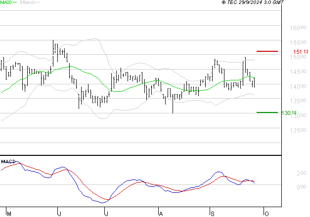Click the M month marker on time axis
Viewport: 310px width, 217px height.
click(9, 214)
